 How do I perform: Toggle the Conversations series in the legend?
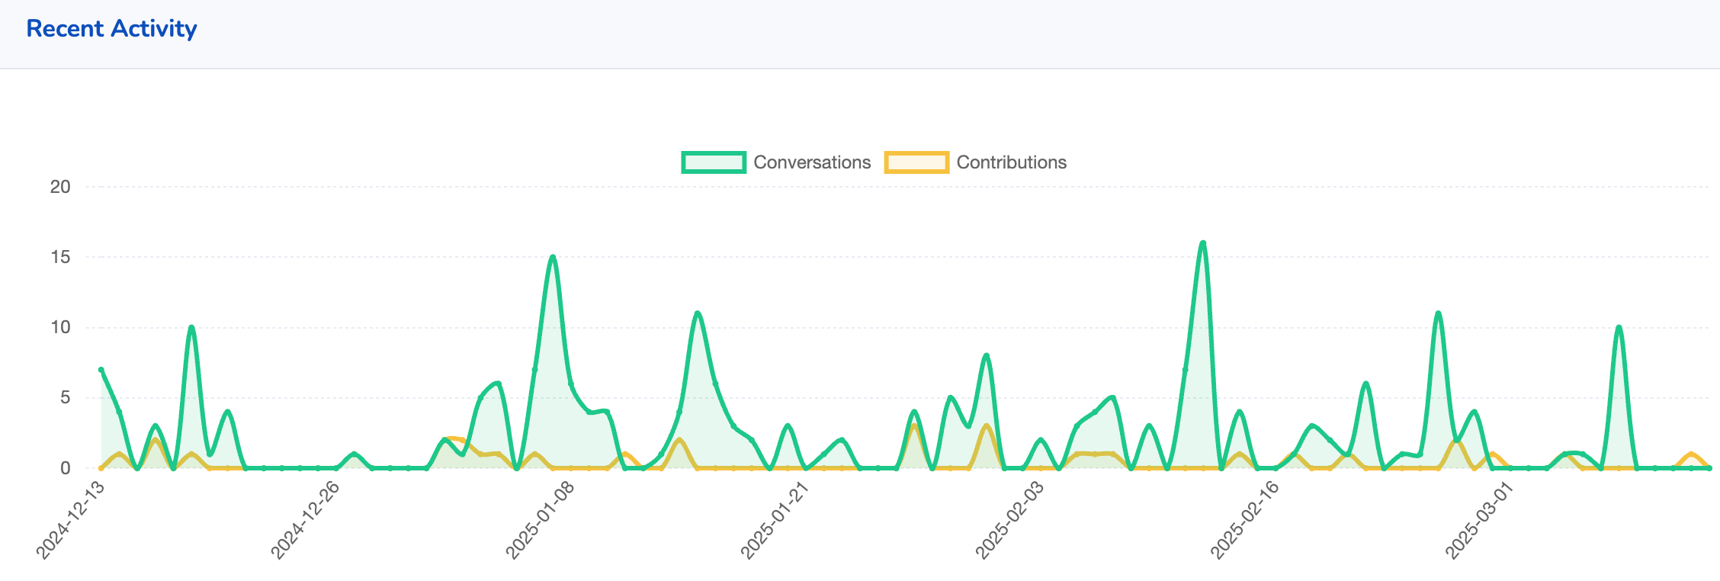pos(811,162)
